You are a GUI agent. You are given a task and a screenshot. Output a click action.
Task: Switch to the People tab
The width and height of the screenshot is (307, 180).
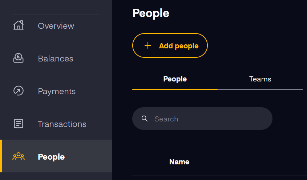(175, 79)
